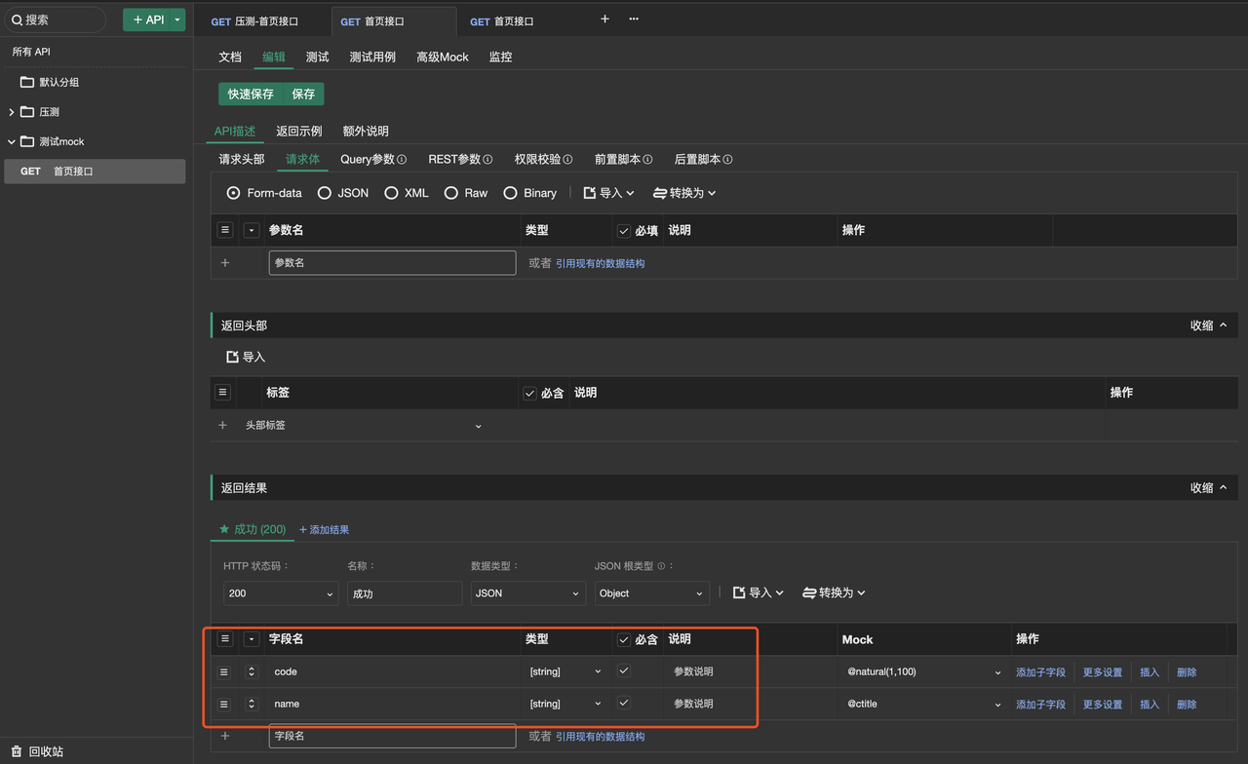Viewport: 1248px width, 764px height.
Task: Click plus icon in 参数名 row
Action: click(225, 263)
